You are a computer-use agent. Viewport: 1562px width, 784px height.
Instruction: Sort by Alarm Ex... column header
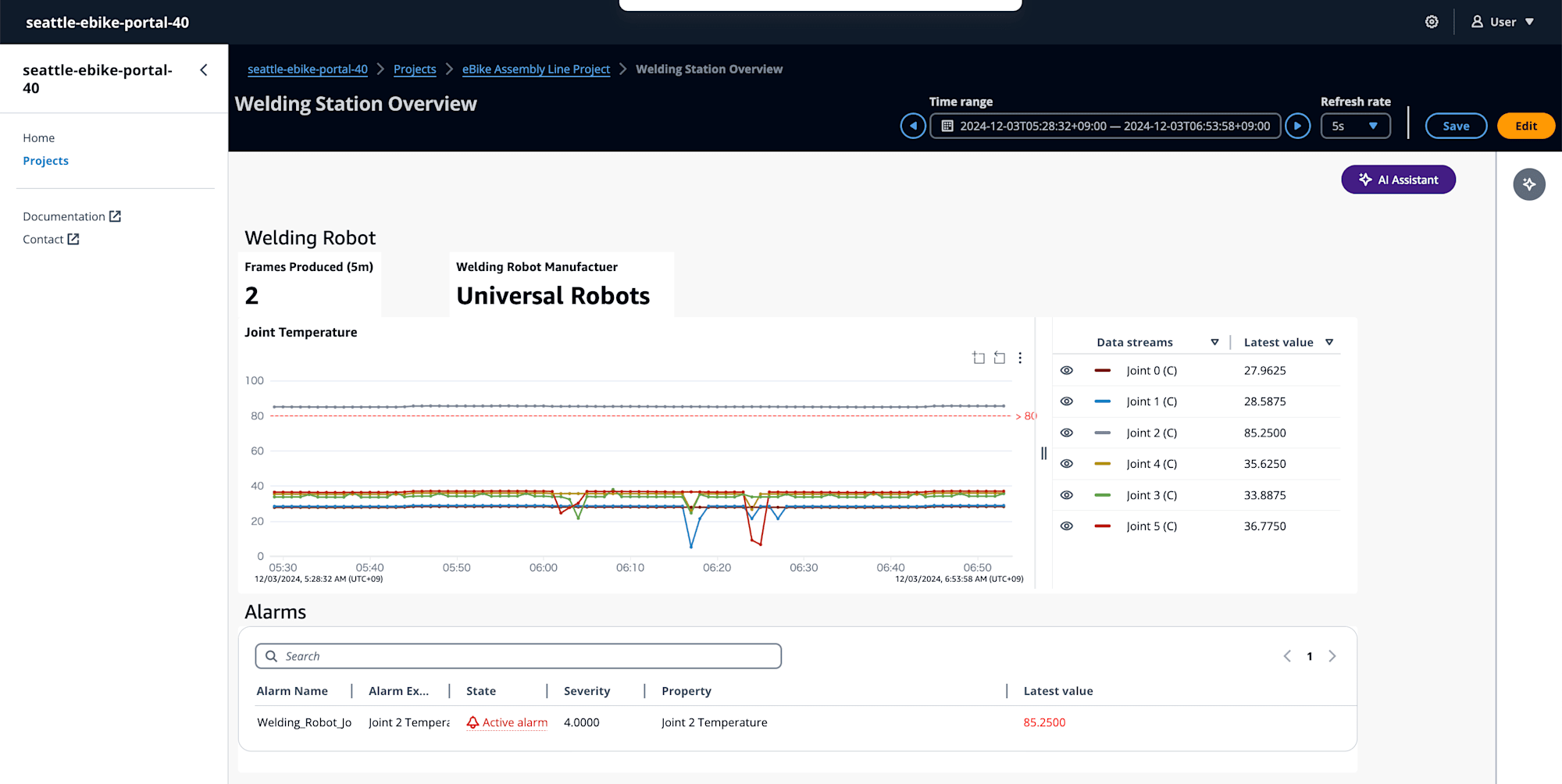coord(398,691)
